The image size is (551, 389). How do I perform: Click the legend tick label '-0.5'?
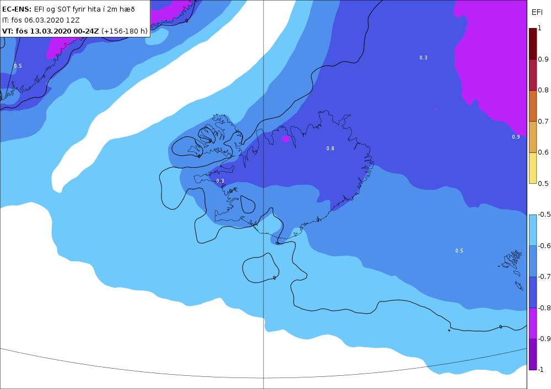coord(544,215)
